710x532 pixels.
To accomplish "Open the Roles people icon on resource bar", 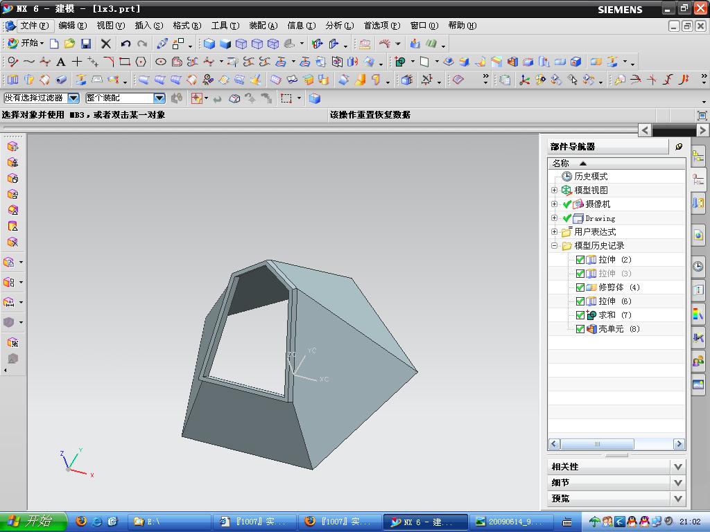I will point(698,360).
